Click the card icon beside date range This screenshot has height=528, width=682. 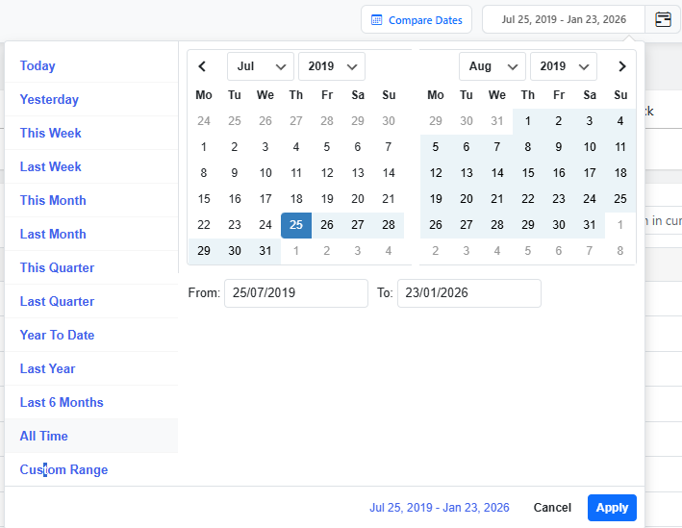point(663,19)
